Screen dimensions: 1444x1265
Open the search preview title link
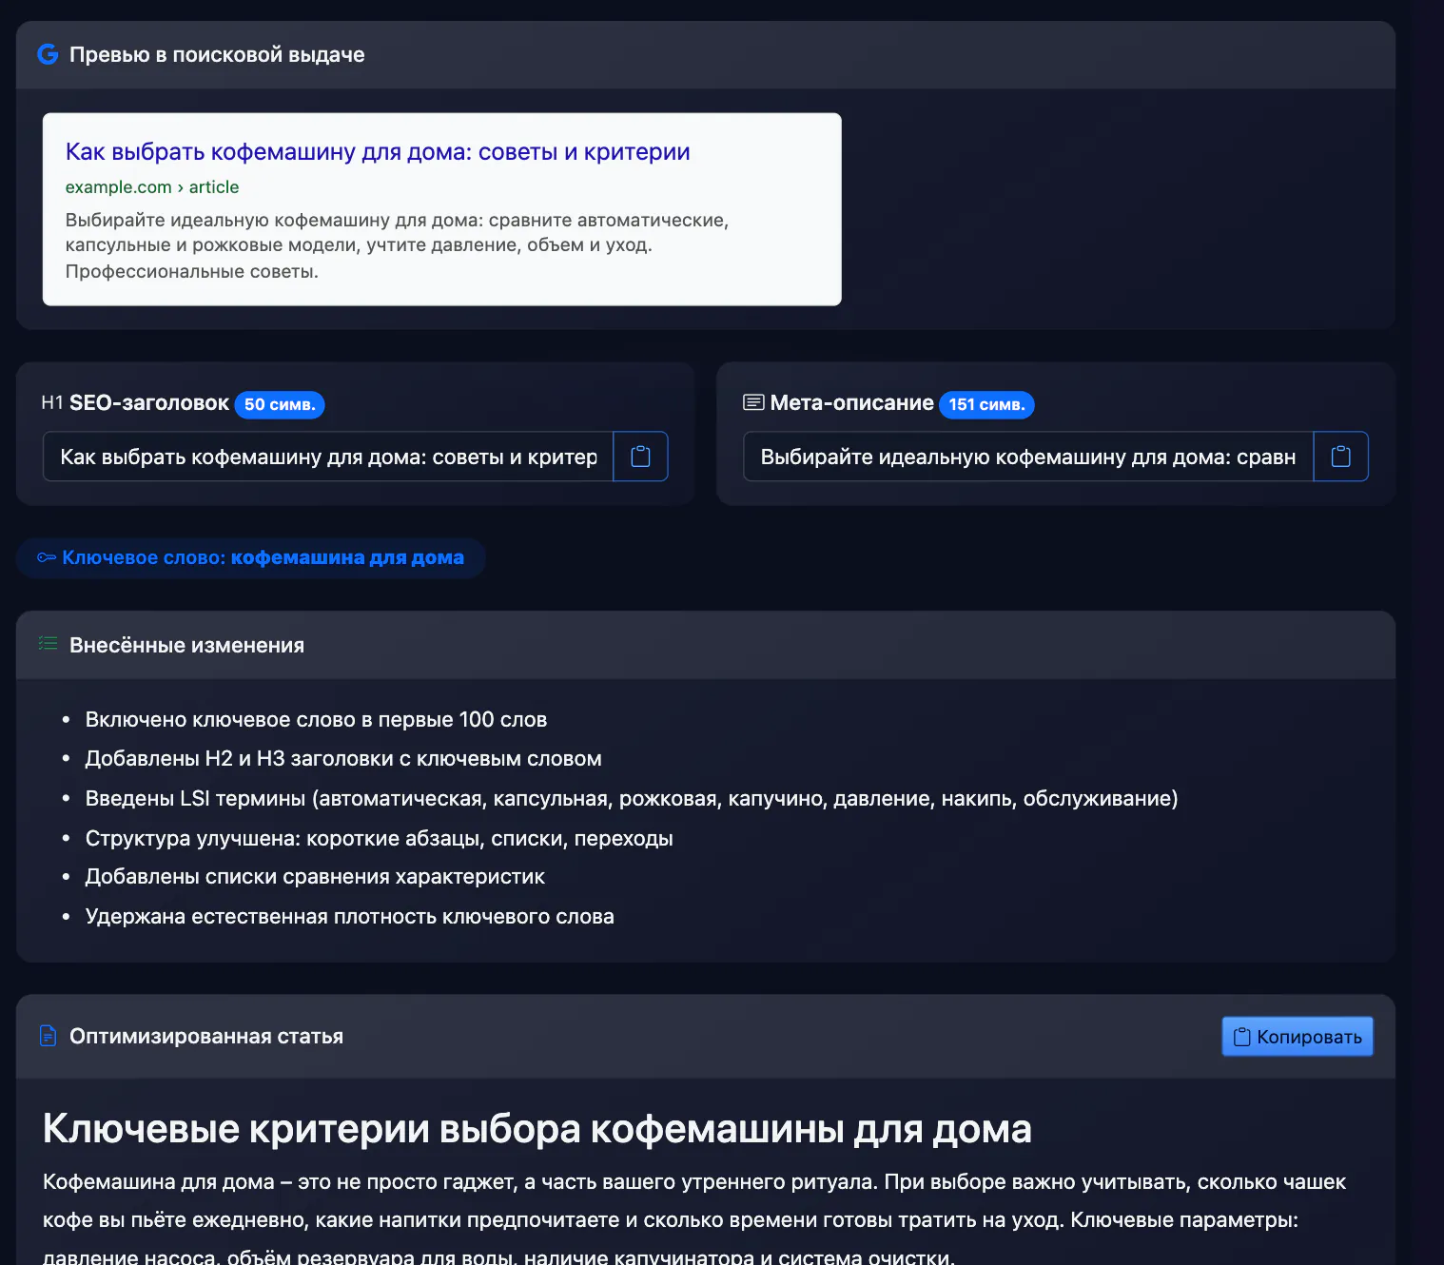pos(378,152)
